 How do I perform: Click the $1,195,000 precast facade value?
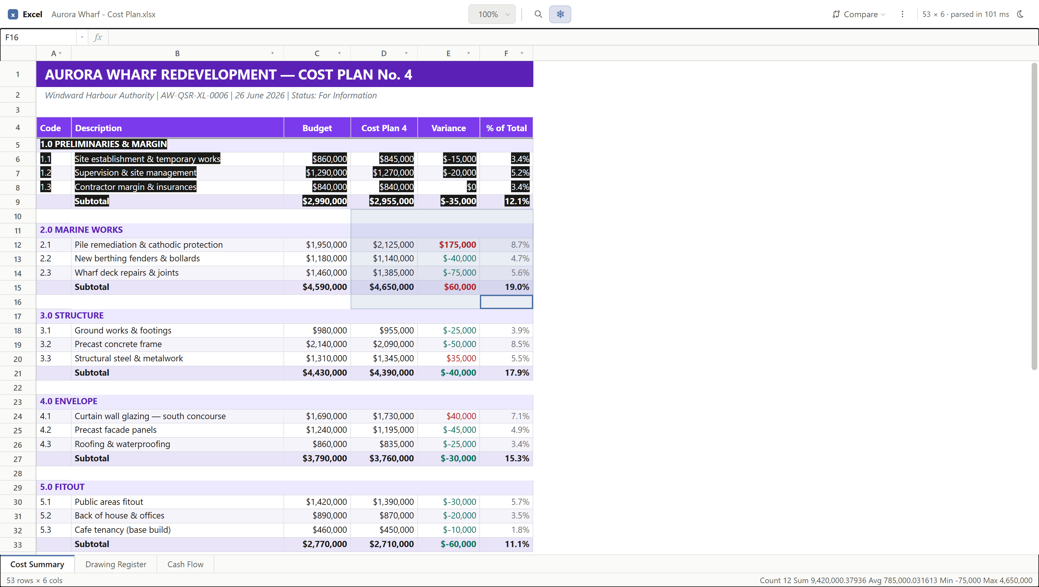[384, 430]
